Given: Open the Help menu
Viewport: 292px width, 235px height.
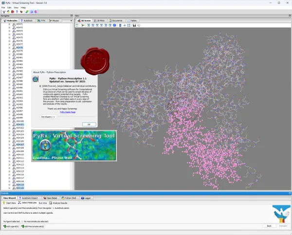Looking at the screenshot, I should [23, 8].
